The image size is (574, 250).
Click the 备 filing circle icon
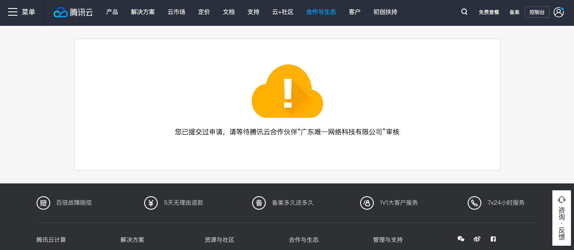click(x=259, y=203)
